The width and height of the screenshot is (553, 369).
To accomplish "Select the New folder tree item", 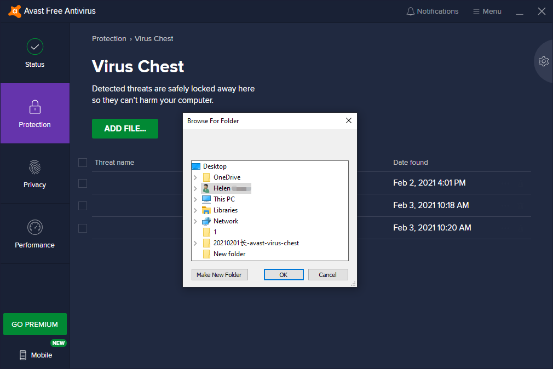I will tap(229, 254).
